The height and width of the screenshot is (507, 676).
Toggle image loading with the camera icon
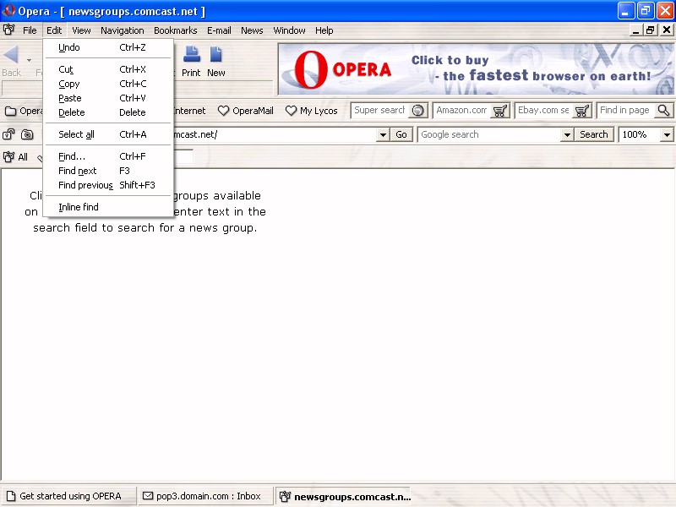[x=27, y=134]
